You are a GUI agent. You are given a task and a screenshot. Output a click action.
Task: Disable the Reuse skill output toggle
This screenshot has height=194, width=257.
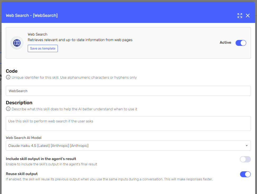coord(245,174)
